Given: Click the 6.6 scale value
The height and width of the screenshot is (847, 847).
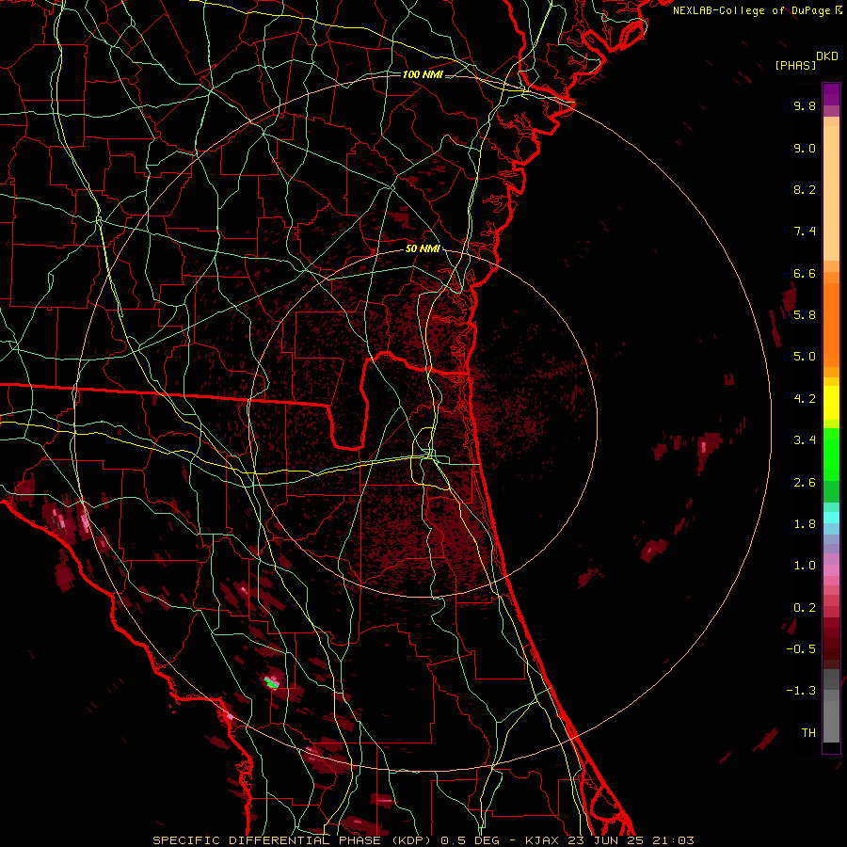Looking at the screenshot, I should [805, 273].
